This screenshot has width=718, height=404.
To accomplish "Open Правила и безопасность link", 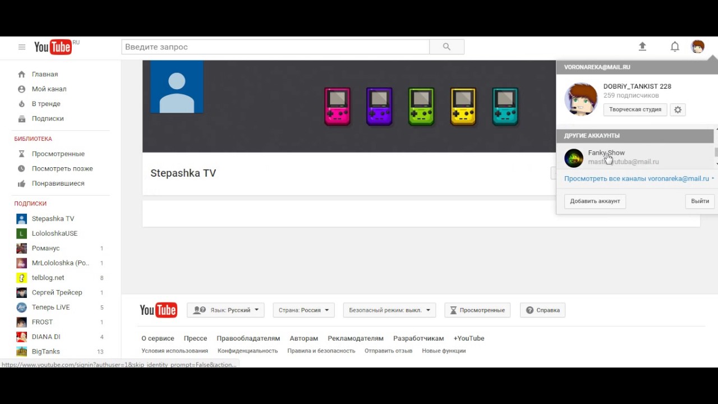I will [x=321, y=351].
